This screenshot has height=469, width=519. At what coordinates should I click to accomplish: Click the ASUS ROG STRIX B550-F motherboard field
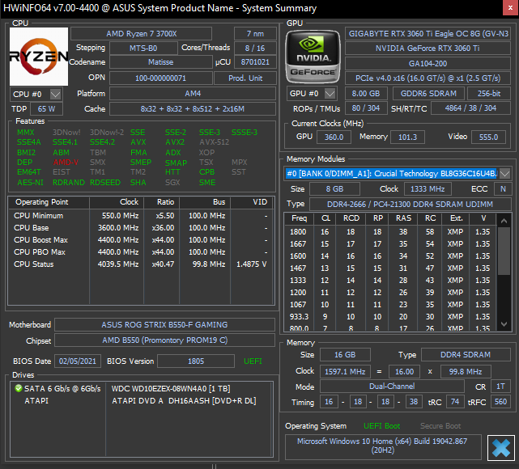[164, 325]
